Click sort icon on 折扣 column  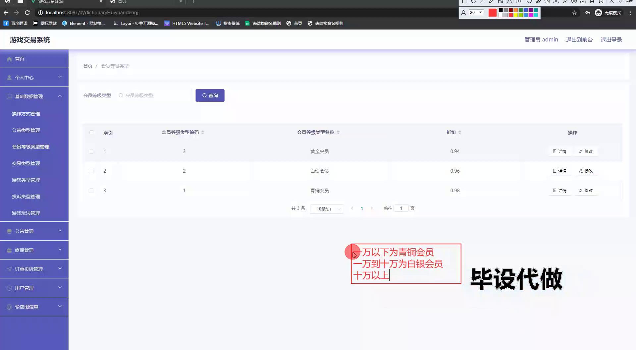pos(460,132)
